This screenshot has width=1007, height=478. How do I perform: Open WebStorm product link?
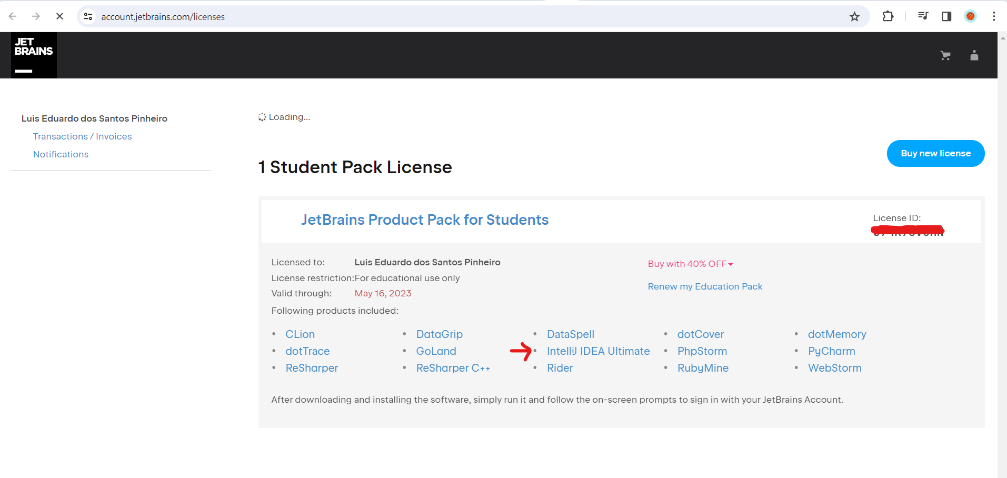(x=834, y=368)
